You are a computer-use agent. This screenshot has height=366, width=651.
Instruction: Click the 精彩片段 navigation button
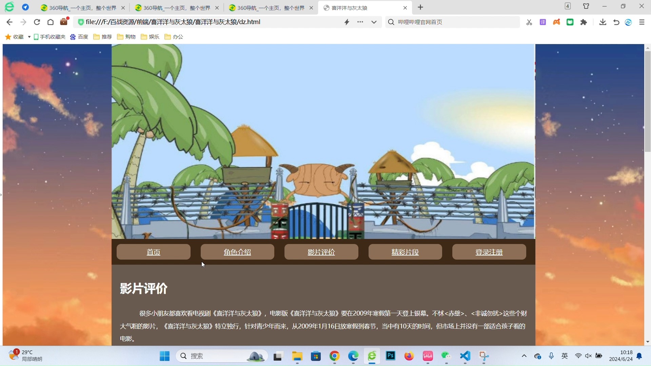(x=405, y=252)
